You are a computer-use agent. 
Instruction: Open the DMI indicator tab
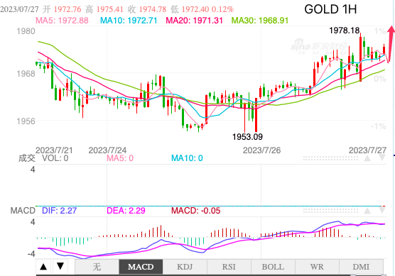click(x=361, y=267)
